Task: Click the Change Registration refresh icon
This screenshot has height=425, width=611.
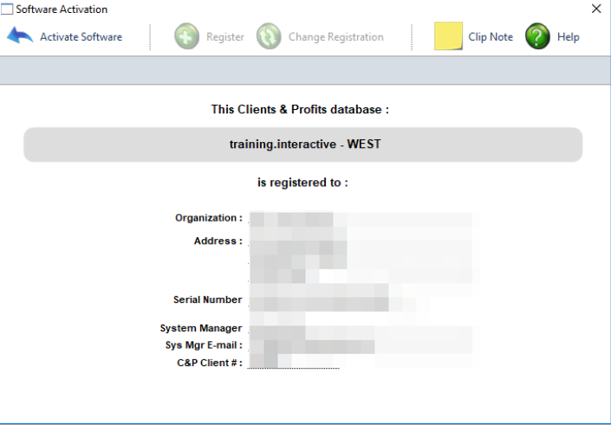Action: pyautogui.click(x=269, y=37)
